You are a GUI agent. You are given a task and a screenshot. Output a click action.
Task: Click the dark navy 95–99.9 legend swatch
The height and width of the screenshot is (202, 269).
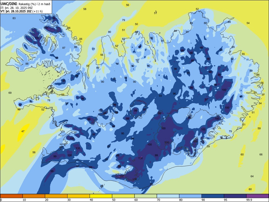(235, 196)
